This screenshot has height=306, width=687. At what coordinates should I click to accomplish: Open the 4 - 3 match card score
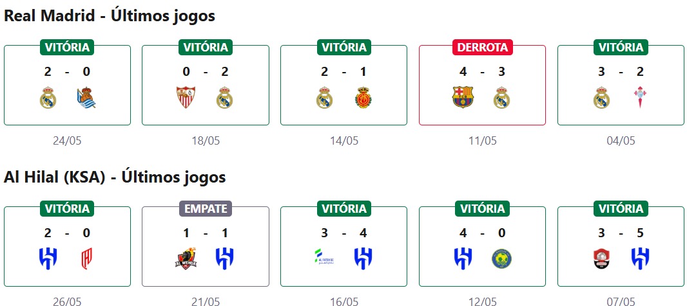(482, 72)
